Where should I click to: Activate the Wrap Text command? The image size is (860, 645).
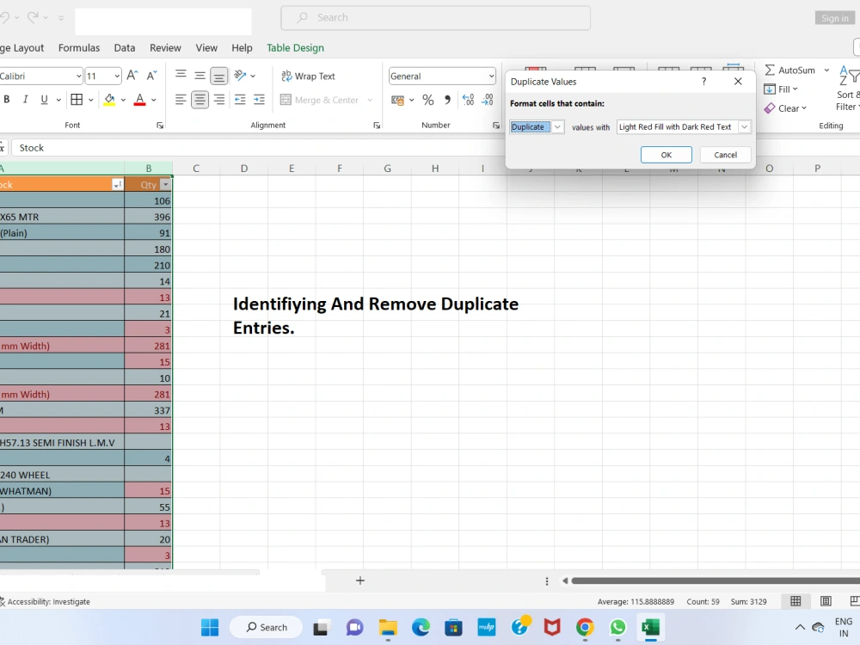307,76
